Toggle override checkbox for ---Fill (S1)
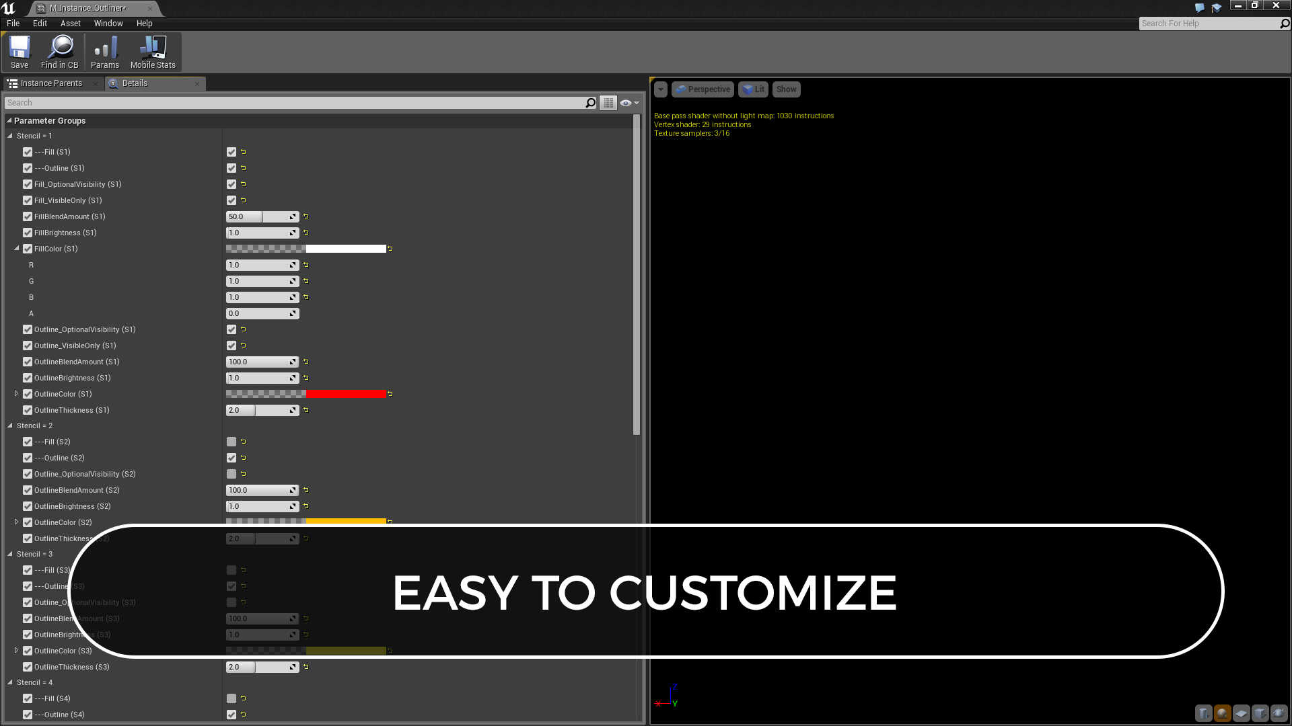Viewport: 1292px width, 726px height. click(x=28, y=152)
